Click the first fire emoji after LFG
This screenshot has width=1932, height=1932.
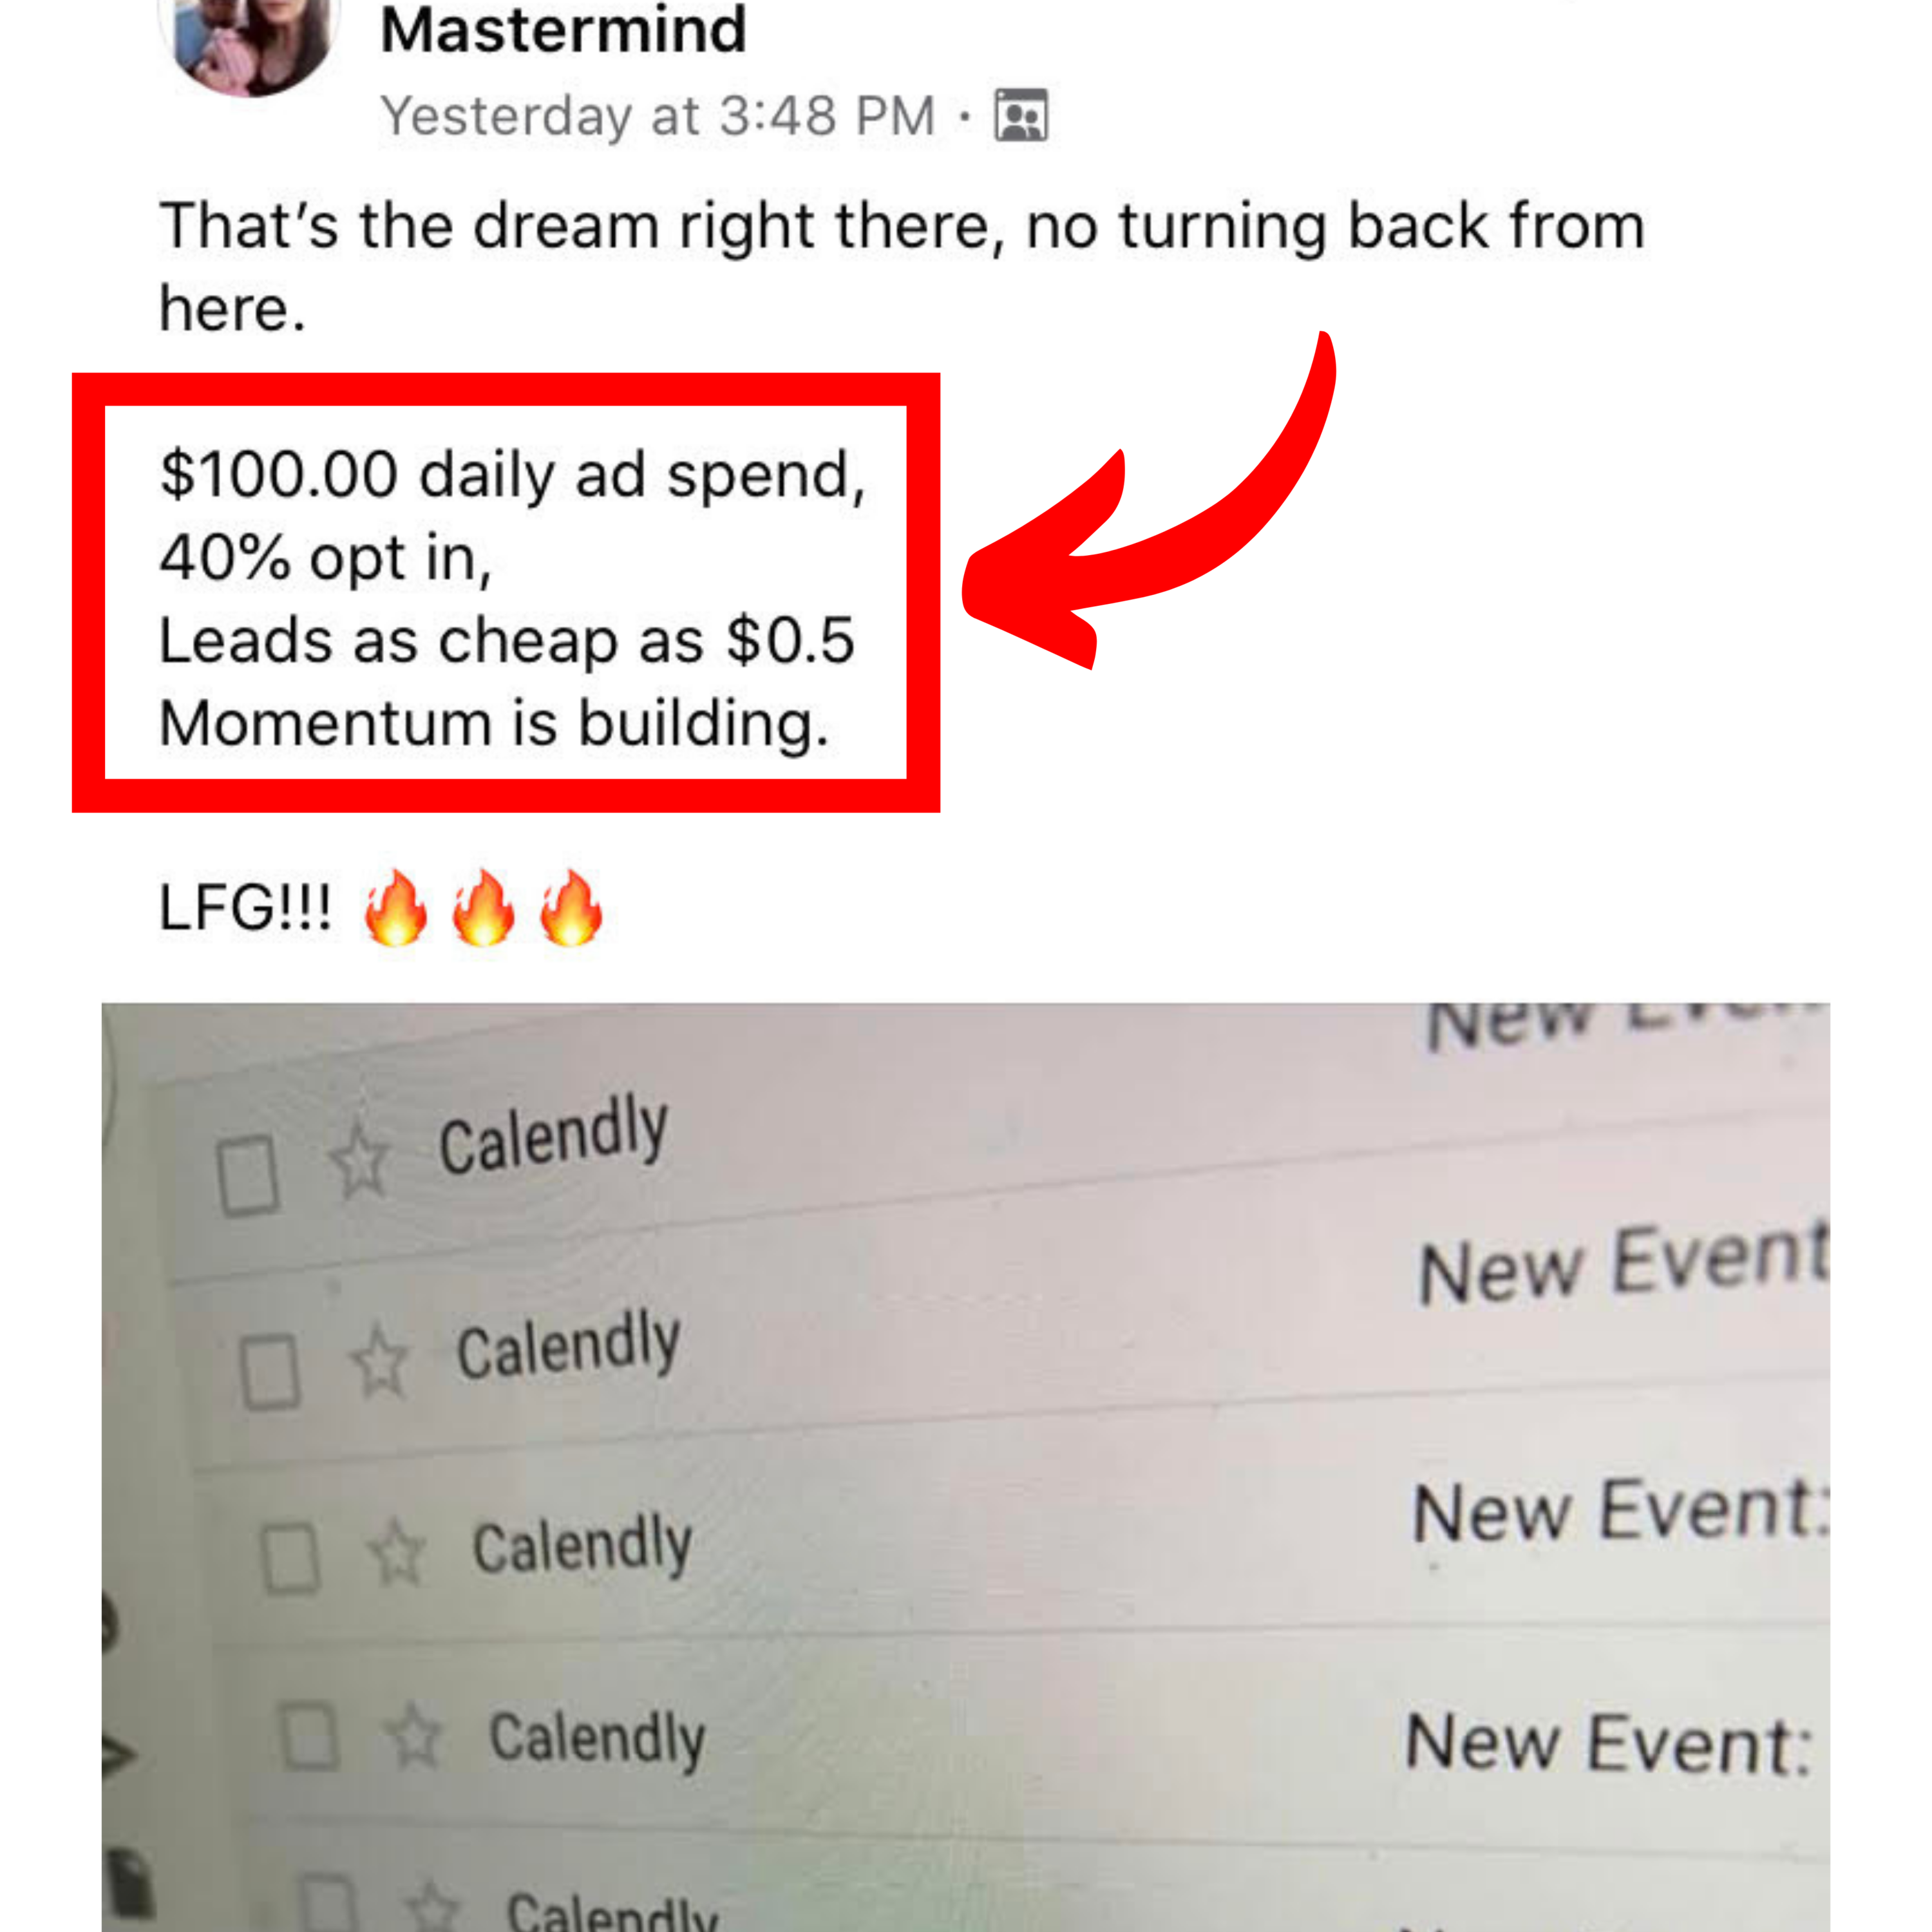[x=396, y=907]
